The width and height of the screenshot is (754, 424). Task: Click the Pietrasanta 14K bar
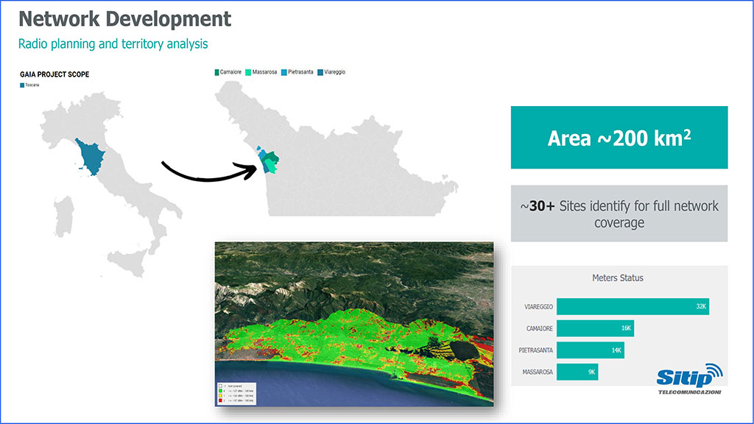point(590,350)
